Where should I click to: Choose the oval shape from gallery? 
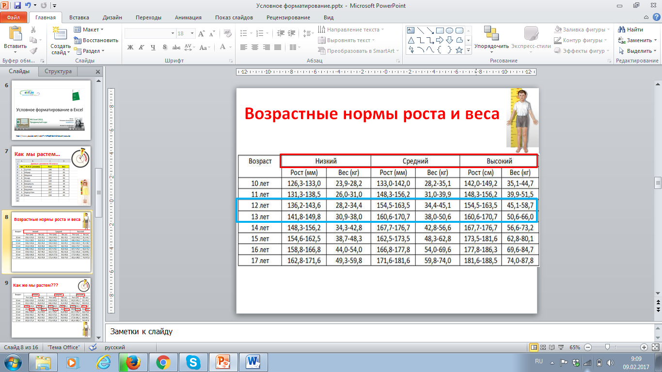[x=450, y=30]
